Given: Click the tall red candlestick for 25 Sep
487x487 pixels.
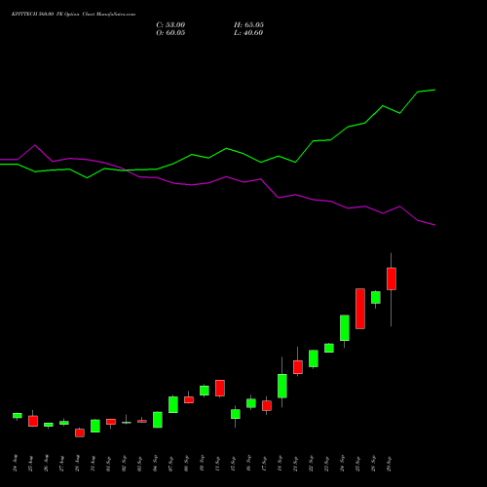Looking at the screenshot, I should click(x=360, y=309).
